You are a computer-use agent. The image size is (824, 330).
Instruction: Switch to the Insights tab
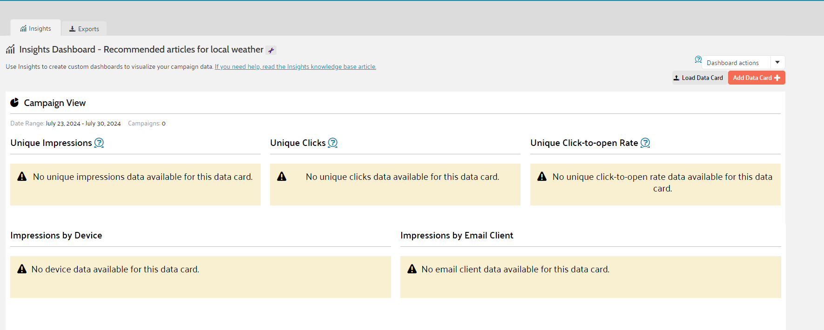click(x=36, y=28)
